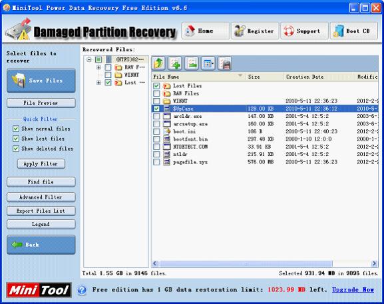Click the MiniTool logo
This screenshot has width=384, height=304.
[x=39, y=290]
